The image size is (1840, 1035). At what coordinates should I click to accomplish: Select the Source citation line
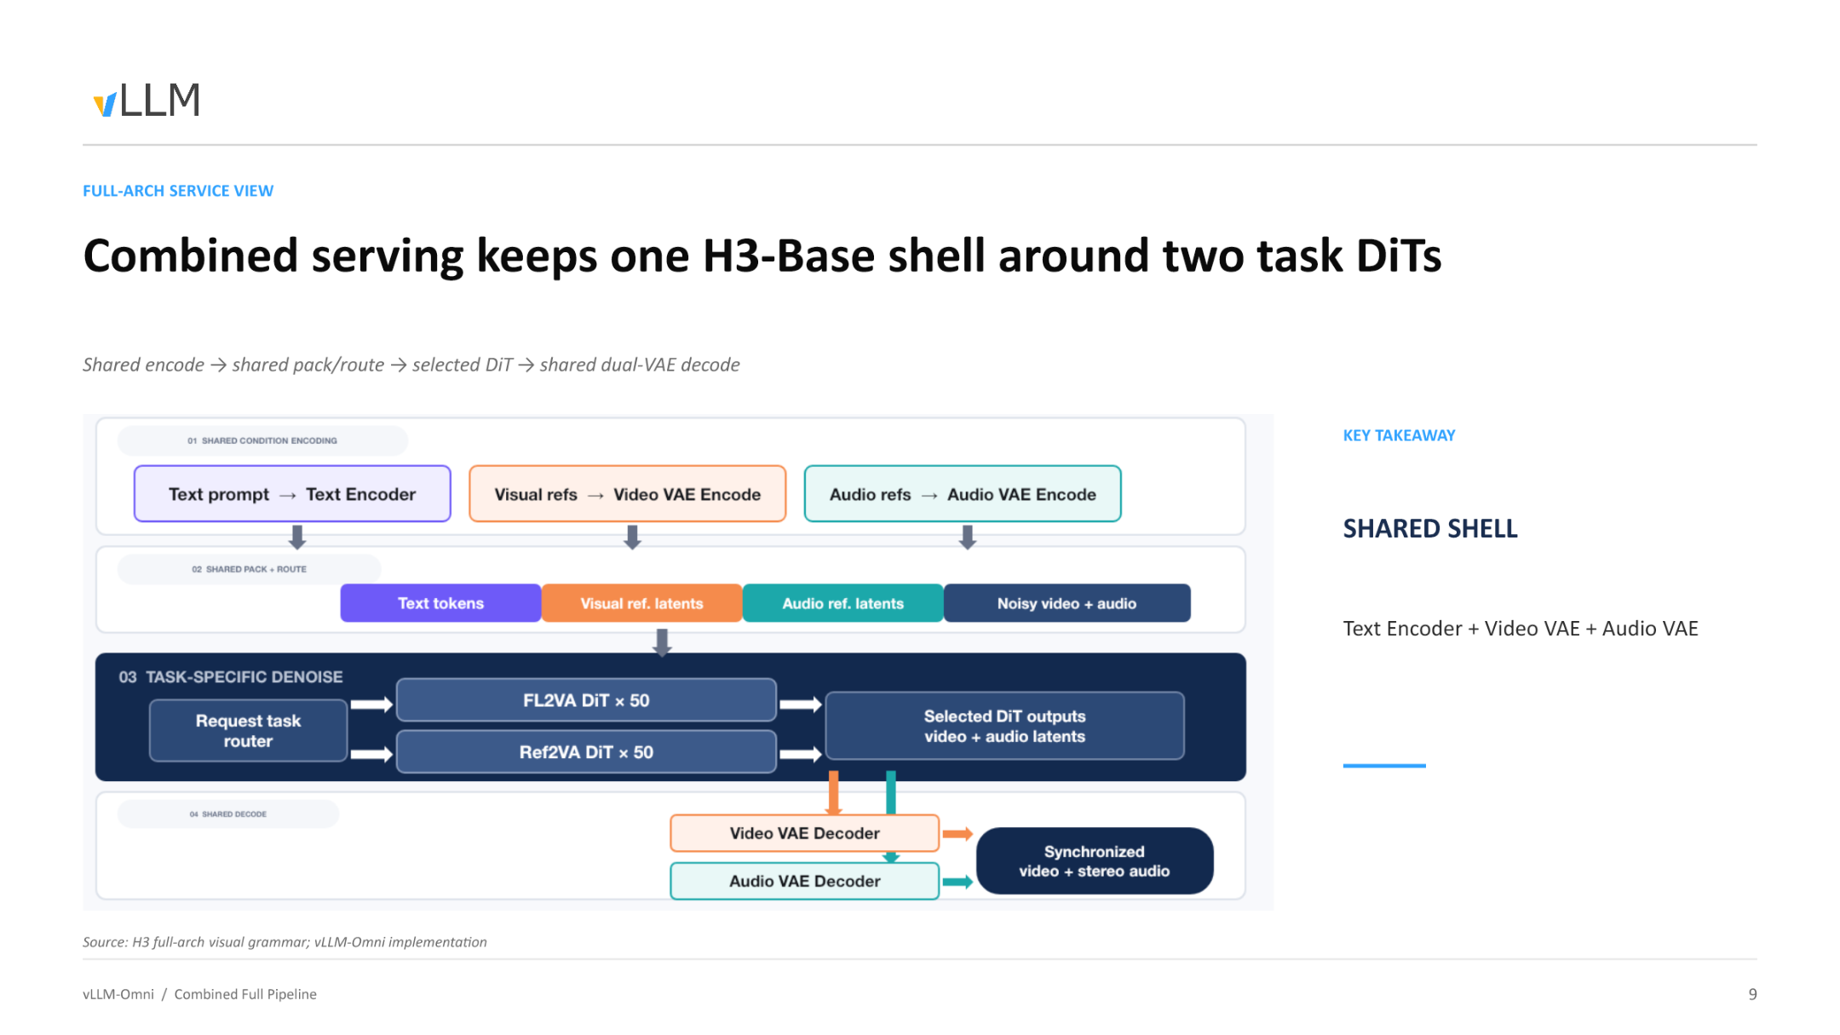click(285, 942)
